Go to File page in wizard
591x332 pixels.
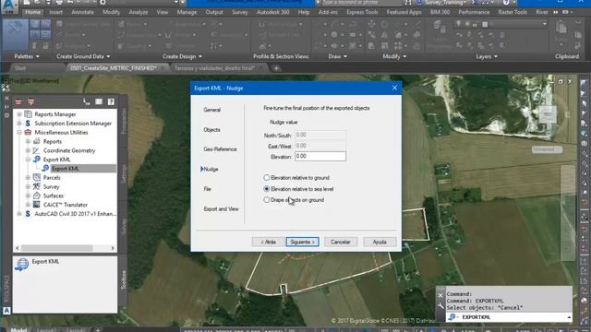(207, 189)
